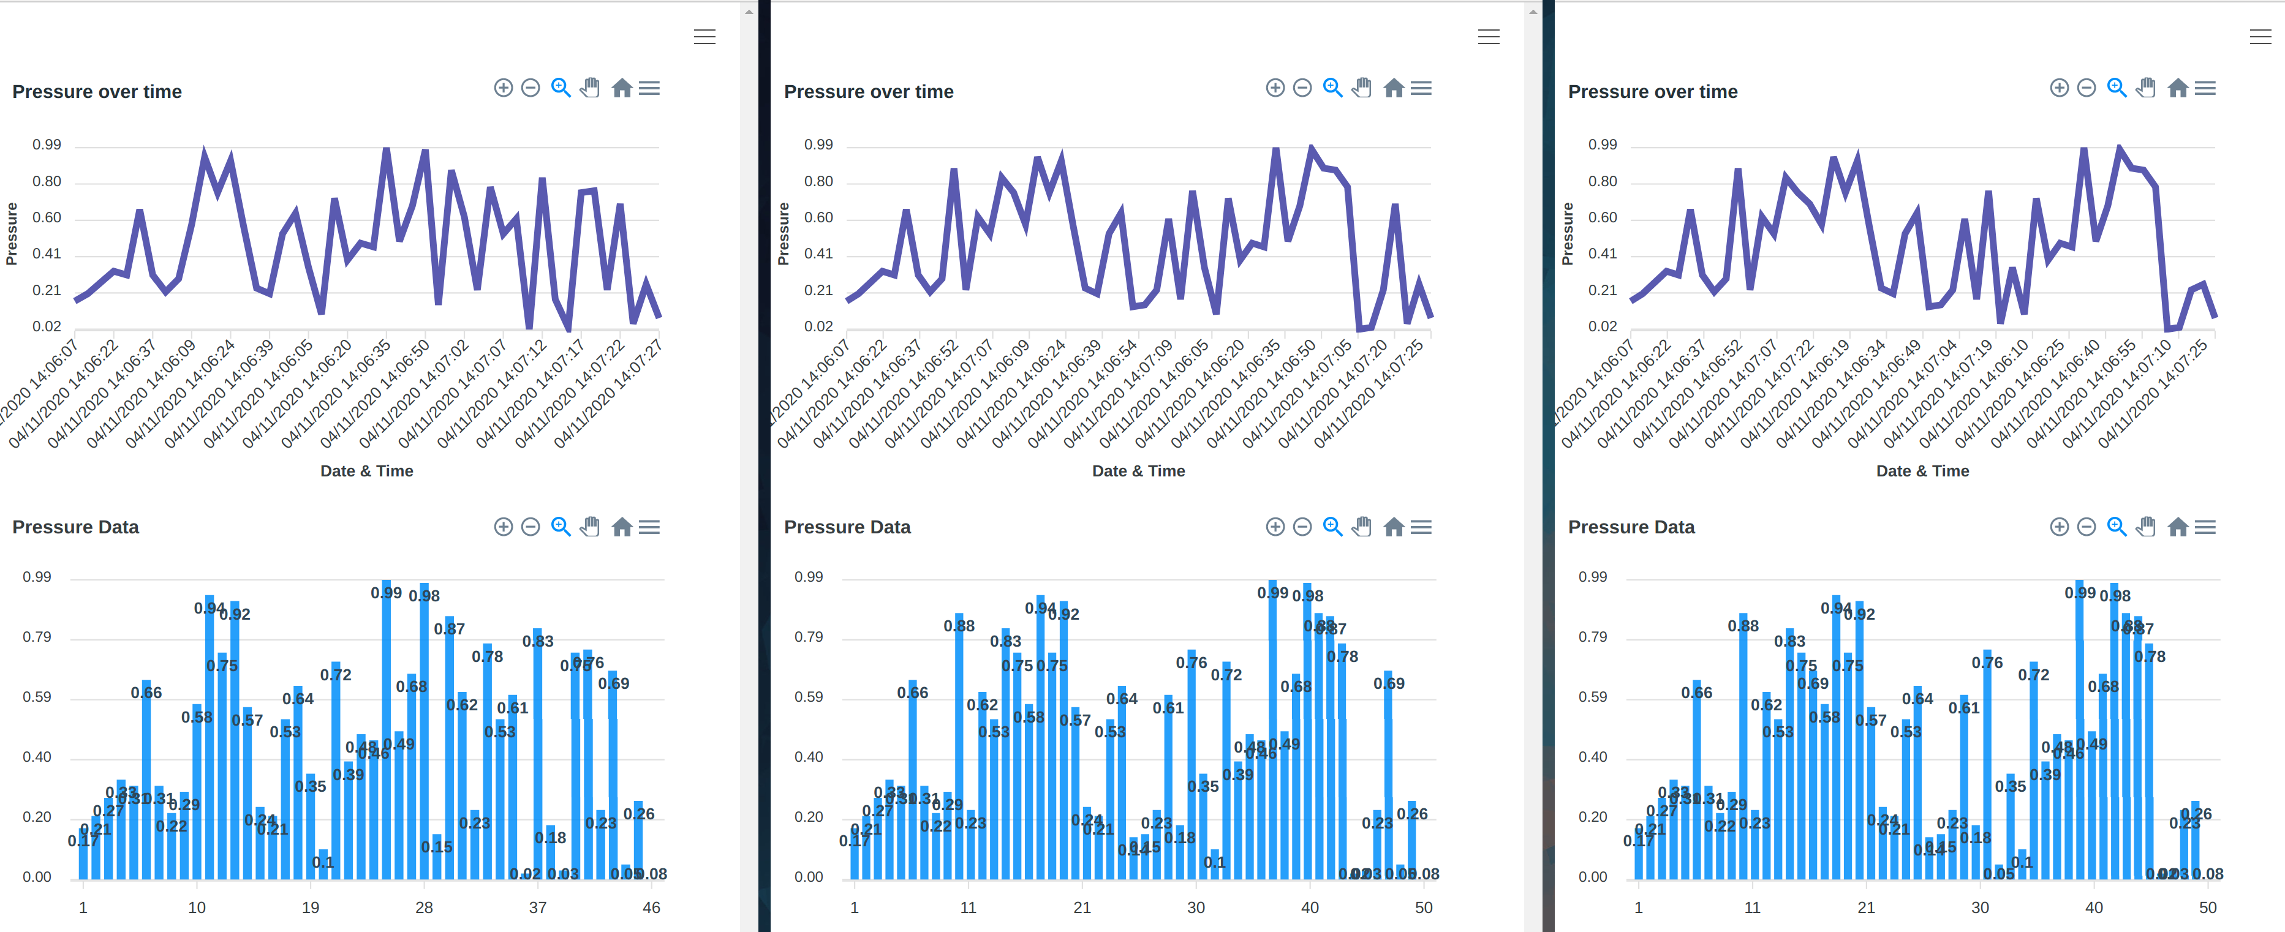Screen dimensions: 2285x932
Task: Reset zoom via home icon, right Pressure over time
Action: [2178, 88]
